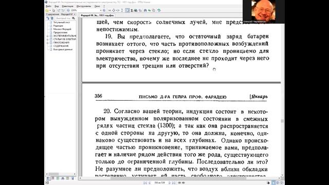This screenshot has width=329, height=185.
Task: Go to previous page button
Action: (150, 183)
